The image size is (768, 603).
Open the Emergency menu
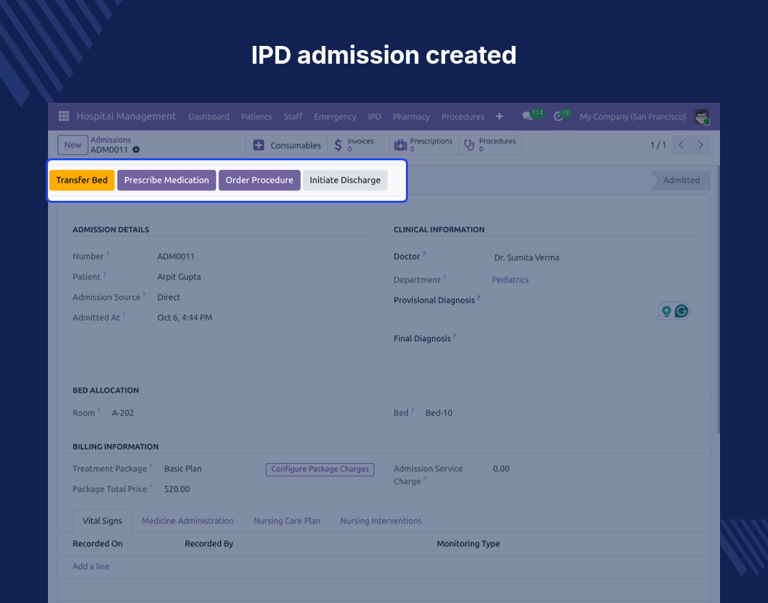335,116
